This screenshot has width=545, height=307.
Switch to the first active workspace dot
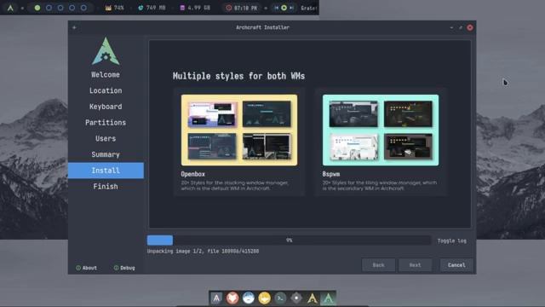(37, 8)
